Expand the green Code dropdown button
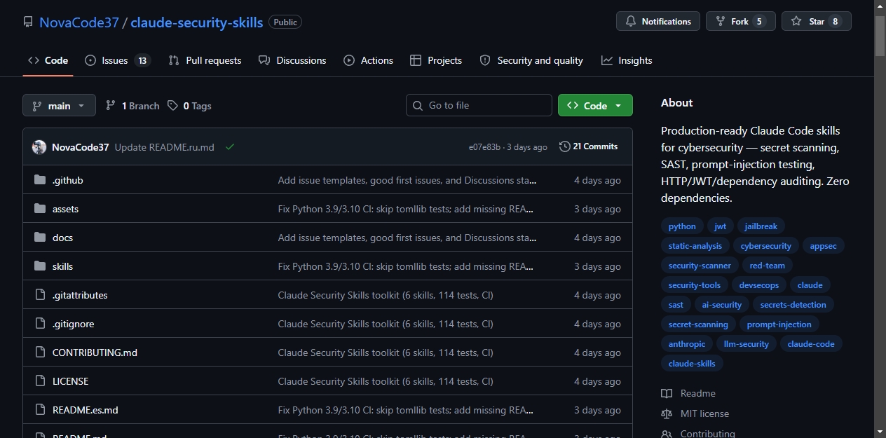886x438 pixels. tap(595, 105)
